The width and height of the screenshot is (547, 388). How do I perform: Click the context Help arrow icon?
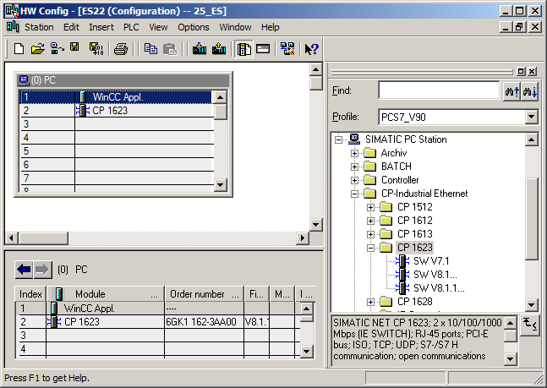click(311, 49)
